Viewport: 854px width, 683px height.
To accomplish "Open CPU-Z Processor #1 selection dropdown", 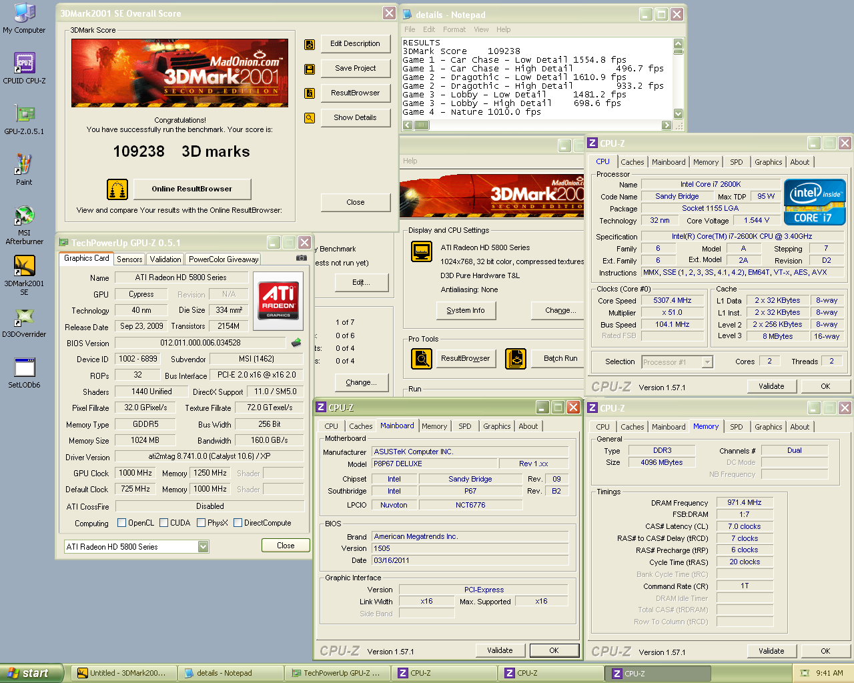I will tap(707, 362).
